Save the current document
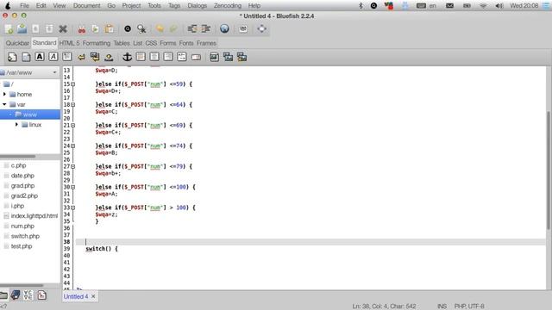 tap(35, 28)
